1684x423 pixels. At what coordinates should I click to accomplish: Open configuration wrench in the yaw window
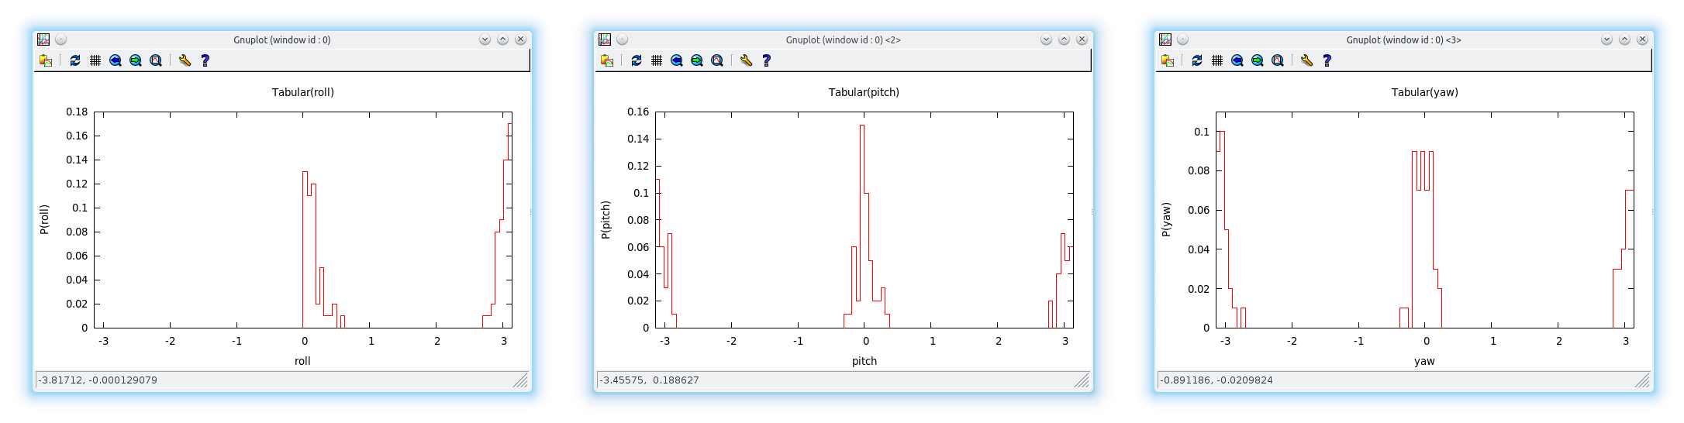coord(1307,60)
